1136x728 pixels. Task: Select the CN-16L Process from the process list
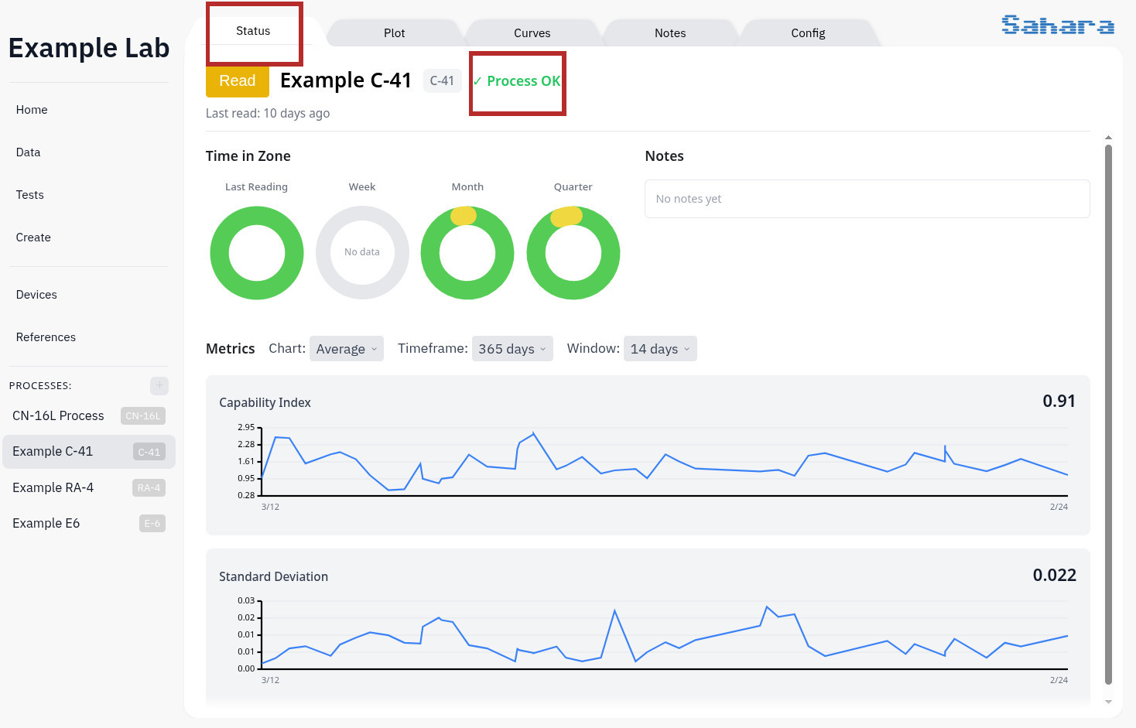coord(58,415)
